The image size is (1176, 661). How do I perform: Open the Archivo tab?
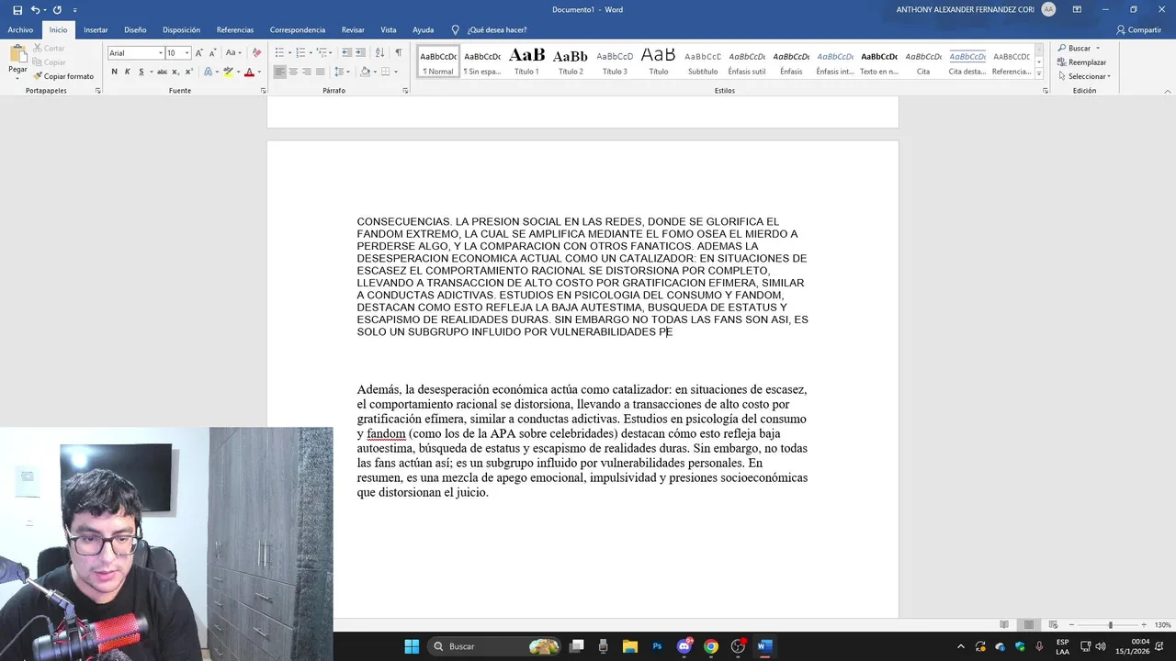[x=20, y=29]
